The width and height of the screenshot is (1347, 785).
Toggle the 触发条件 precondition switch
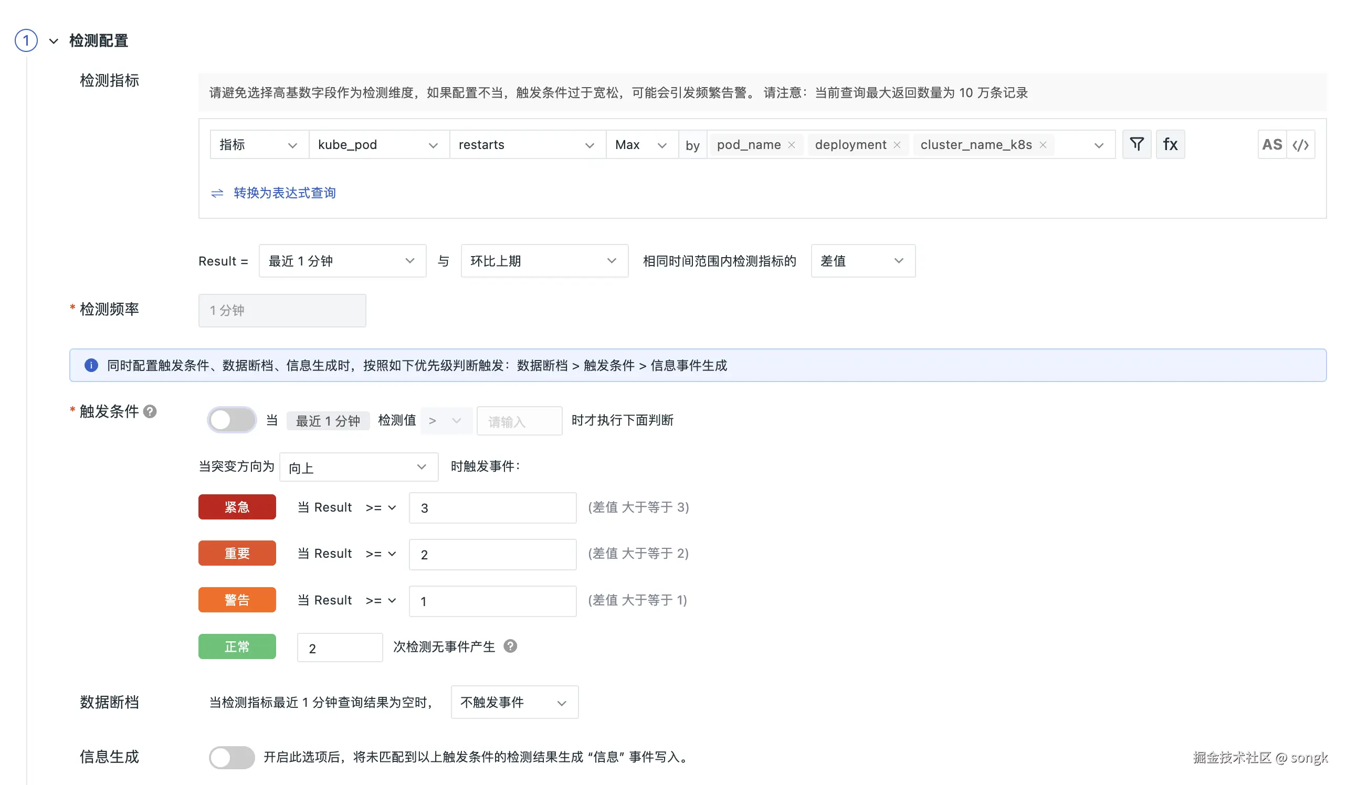(231, 420)
